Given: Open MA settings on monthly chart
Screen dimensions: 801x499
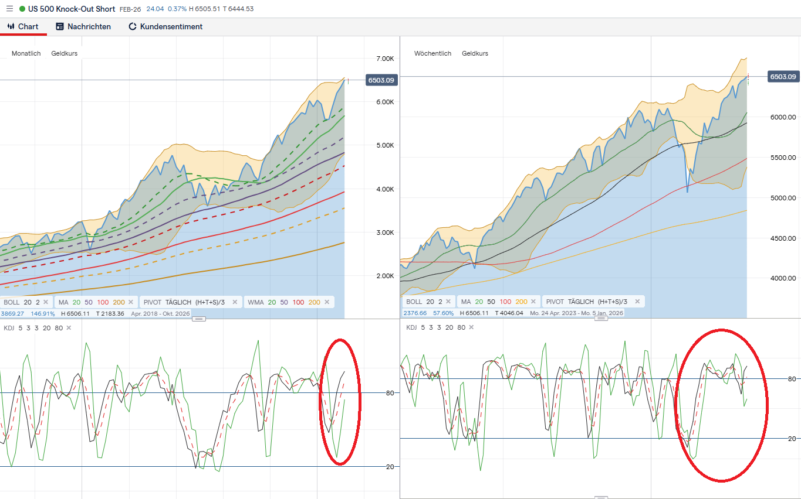Looking at the screenshot, I should pos(92,302).
